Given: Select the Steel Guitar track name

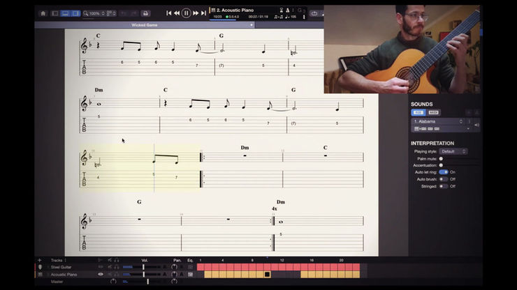Looking at the screenshot, I should click(61, 267).
